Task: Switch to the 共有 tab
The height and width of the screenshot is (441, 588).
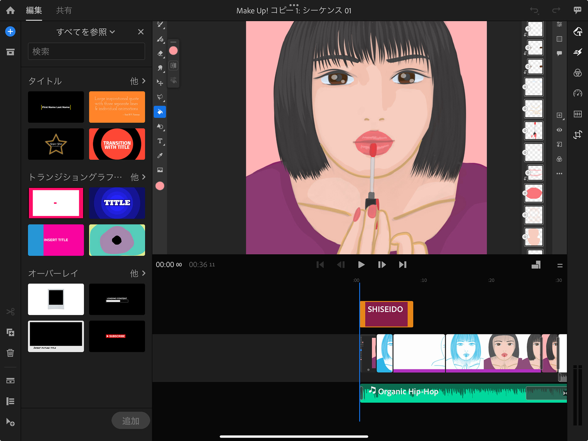Action: coord(64,10)
